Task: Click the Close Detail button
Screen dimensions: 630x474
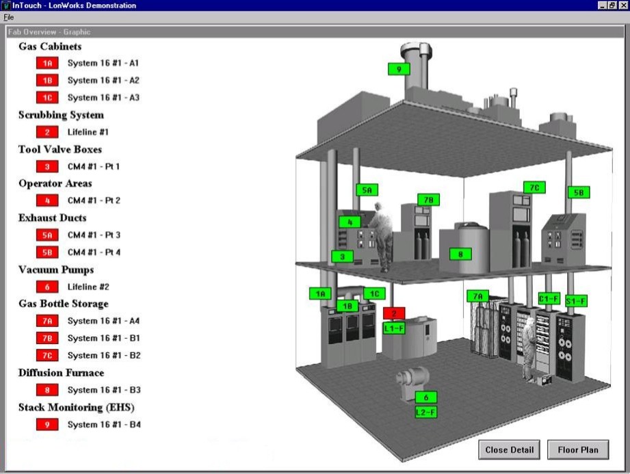Action: click(x=509, y=449)
